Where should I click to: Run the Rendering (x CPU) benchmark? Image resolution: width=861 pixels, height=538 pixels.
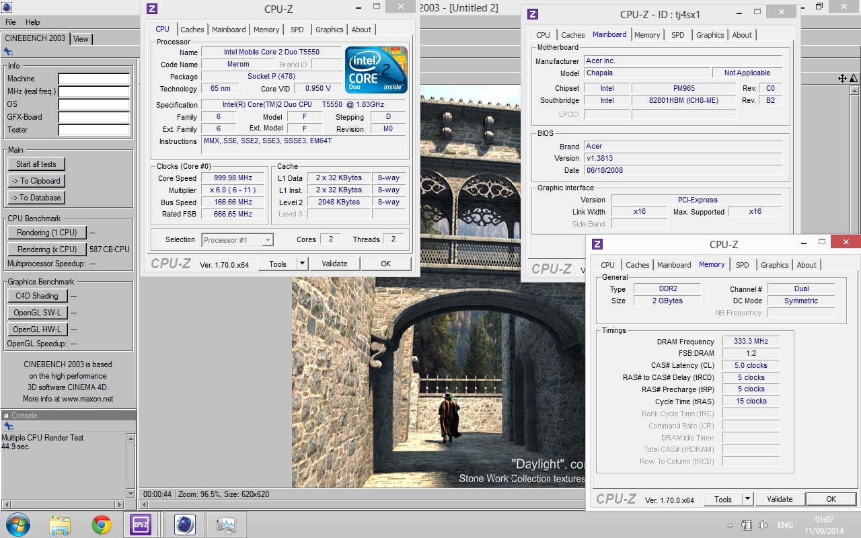pos(47,249)
